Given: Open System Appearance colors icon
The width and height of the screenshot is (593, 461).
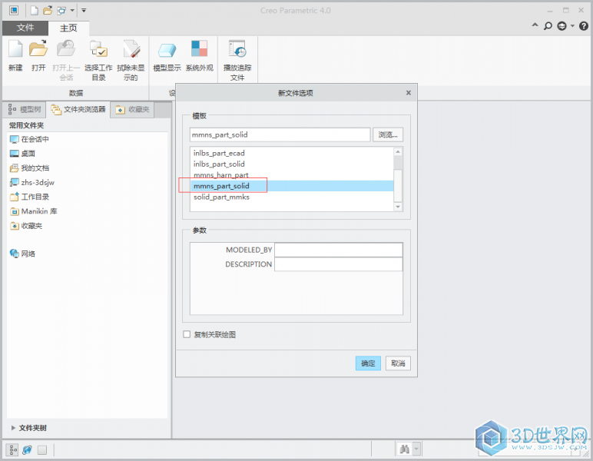Looking at the screenshot, I should (x=199, y=49).
